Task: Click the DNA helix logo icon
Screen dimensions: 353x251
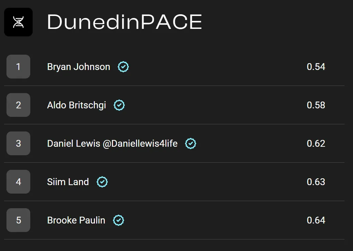Action: (18, 22)
